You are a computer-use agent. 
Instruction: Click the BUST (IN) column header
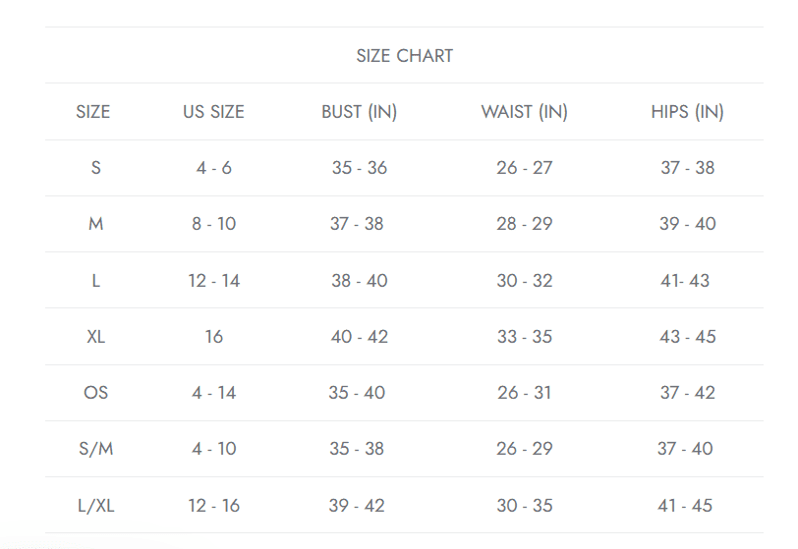click(x=360, y=111)
